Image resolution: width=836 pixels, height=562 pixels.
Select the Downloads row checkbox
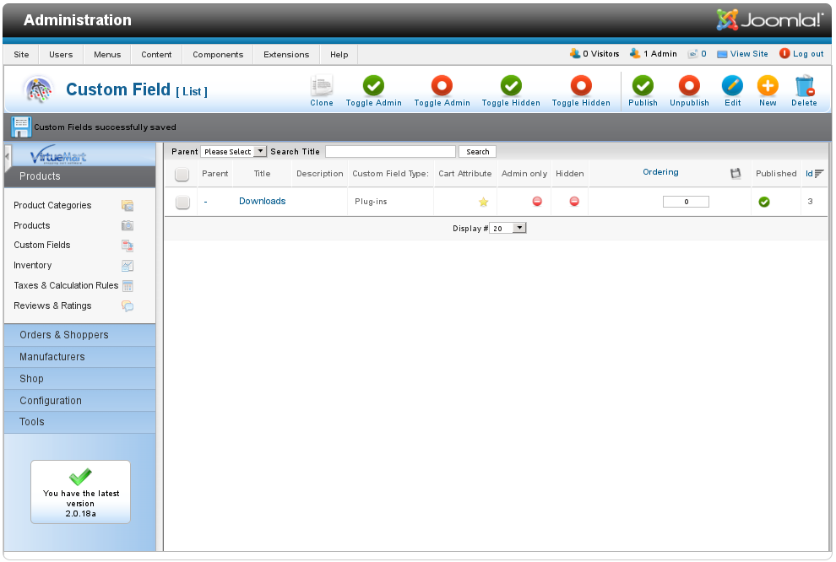[x=182, y=202]
